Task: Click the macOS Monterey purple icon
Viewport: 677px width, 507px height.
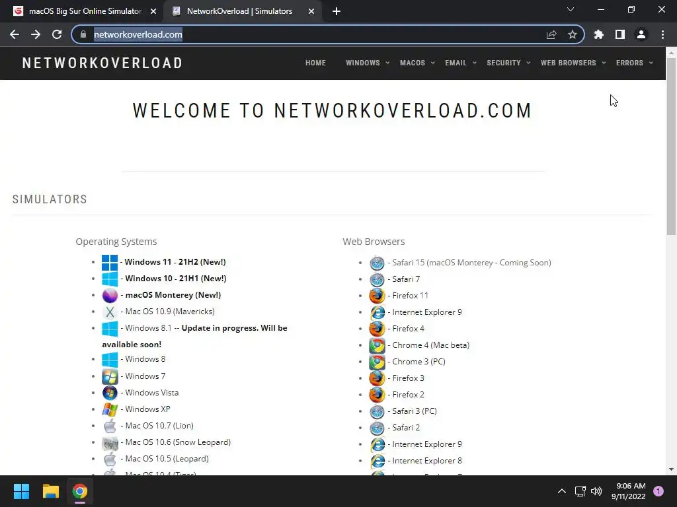Action: pyautogui.click(x=110, y=295)
